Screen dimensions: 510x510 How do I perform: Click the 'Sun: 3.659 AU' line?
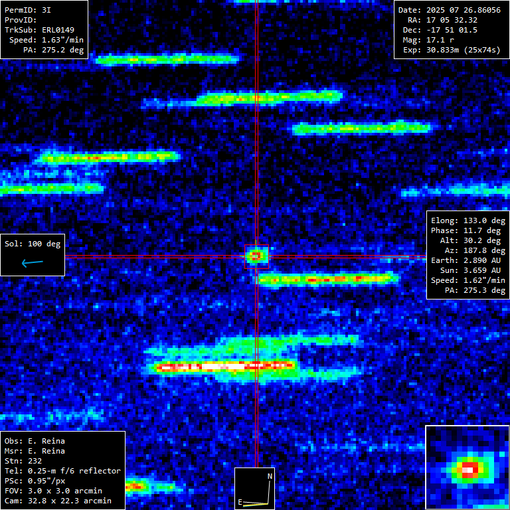click(470, 271)
